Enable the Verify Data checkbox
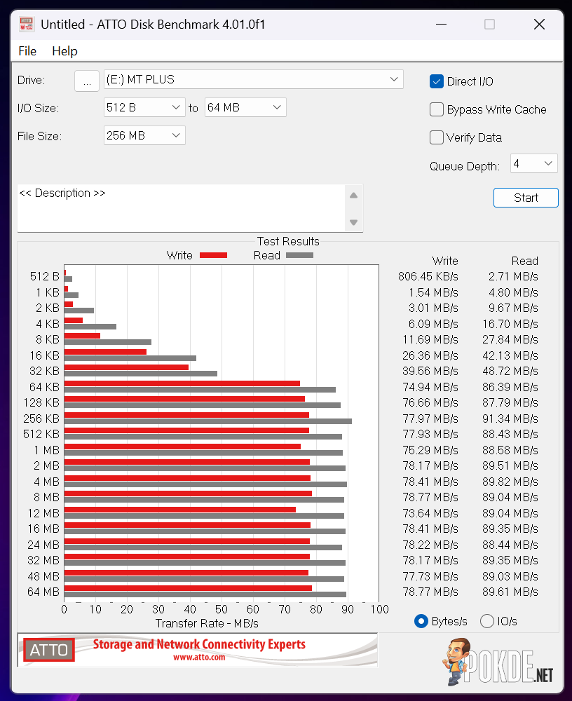 pos(437,137)
